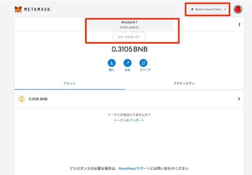The image size is (252, 175).
Task: Open the three-dot account options menu
Action: (239, 24)
